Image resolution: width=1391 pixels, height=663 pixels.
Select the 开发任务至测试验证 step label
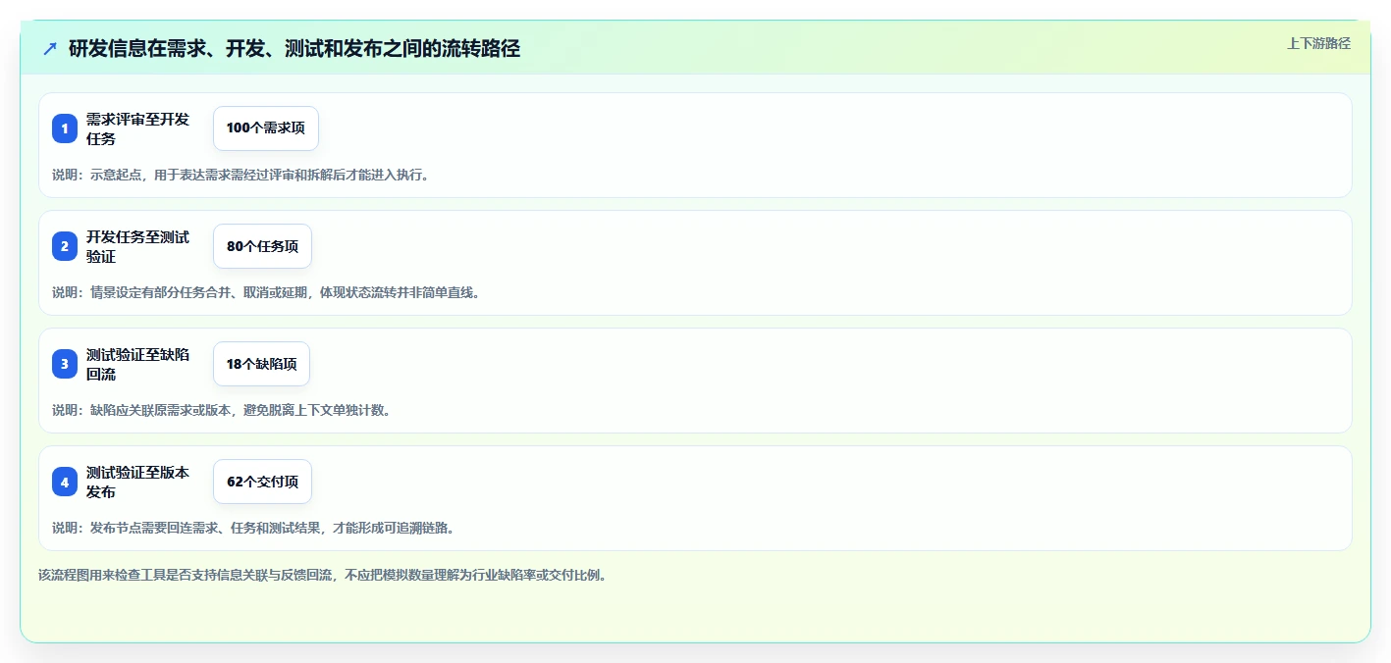[137, 246]
